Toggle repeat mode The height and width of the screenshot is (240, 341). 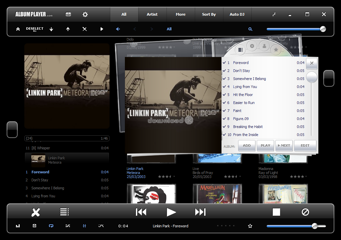point(51,226)
